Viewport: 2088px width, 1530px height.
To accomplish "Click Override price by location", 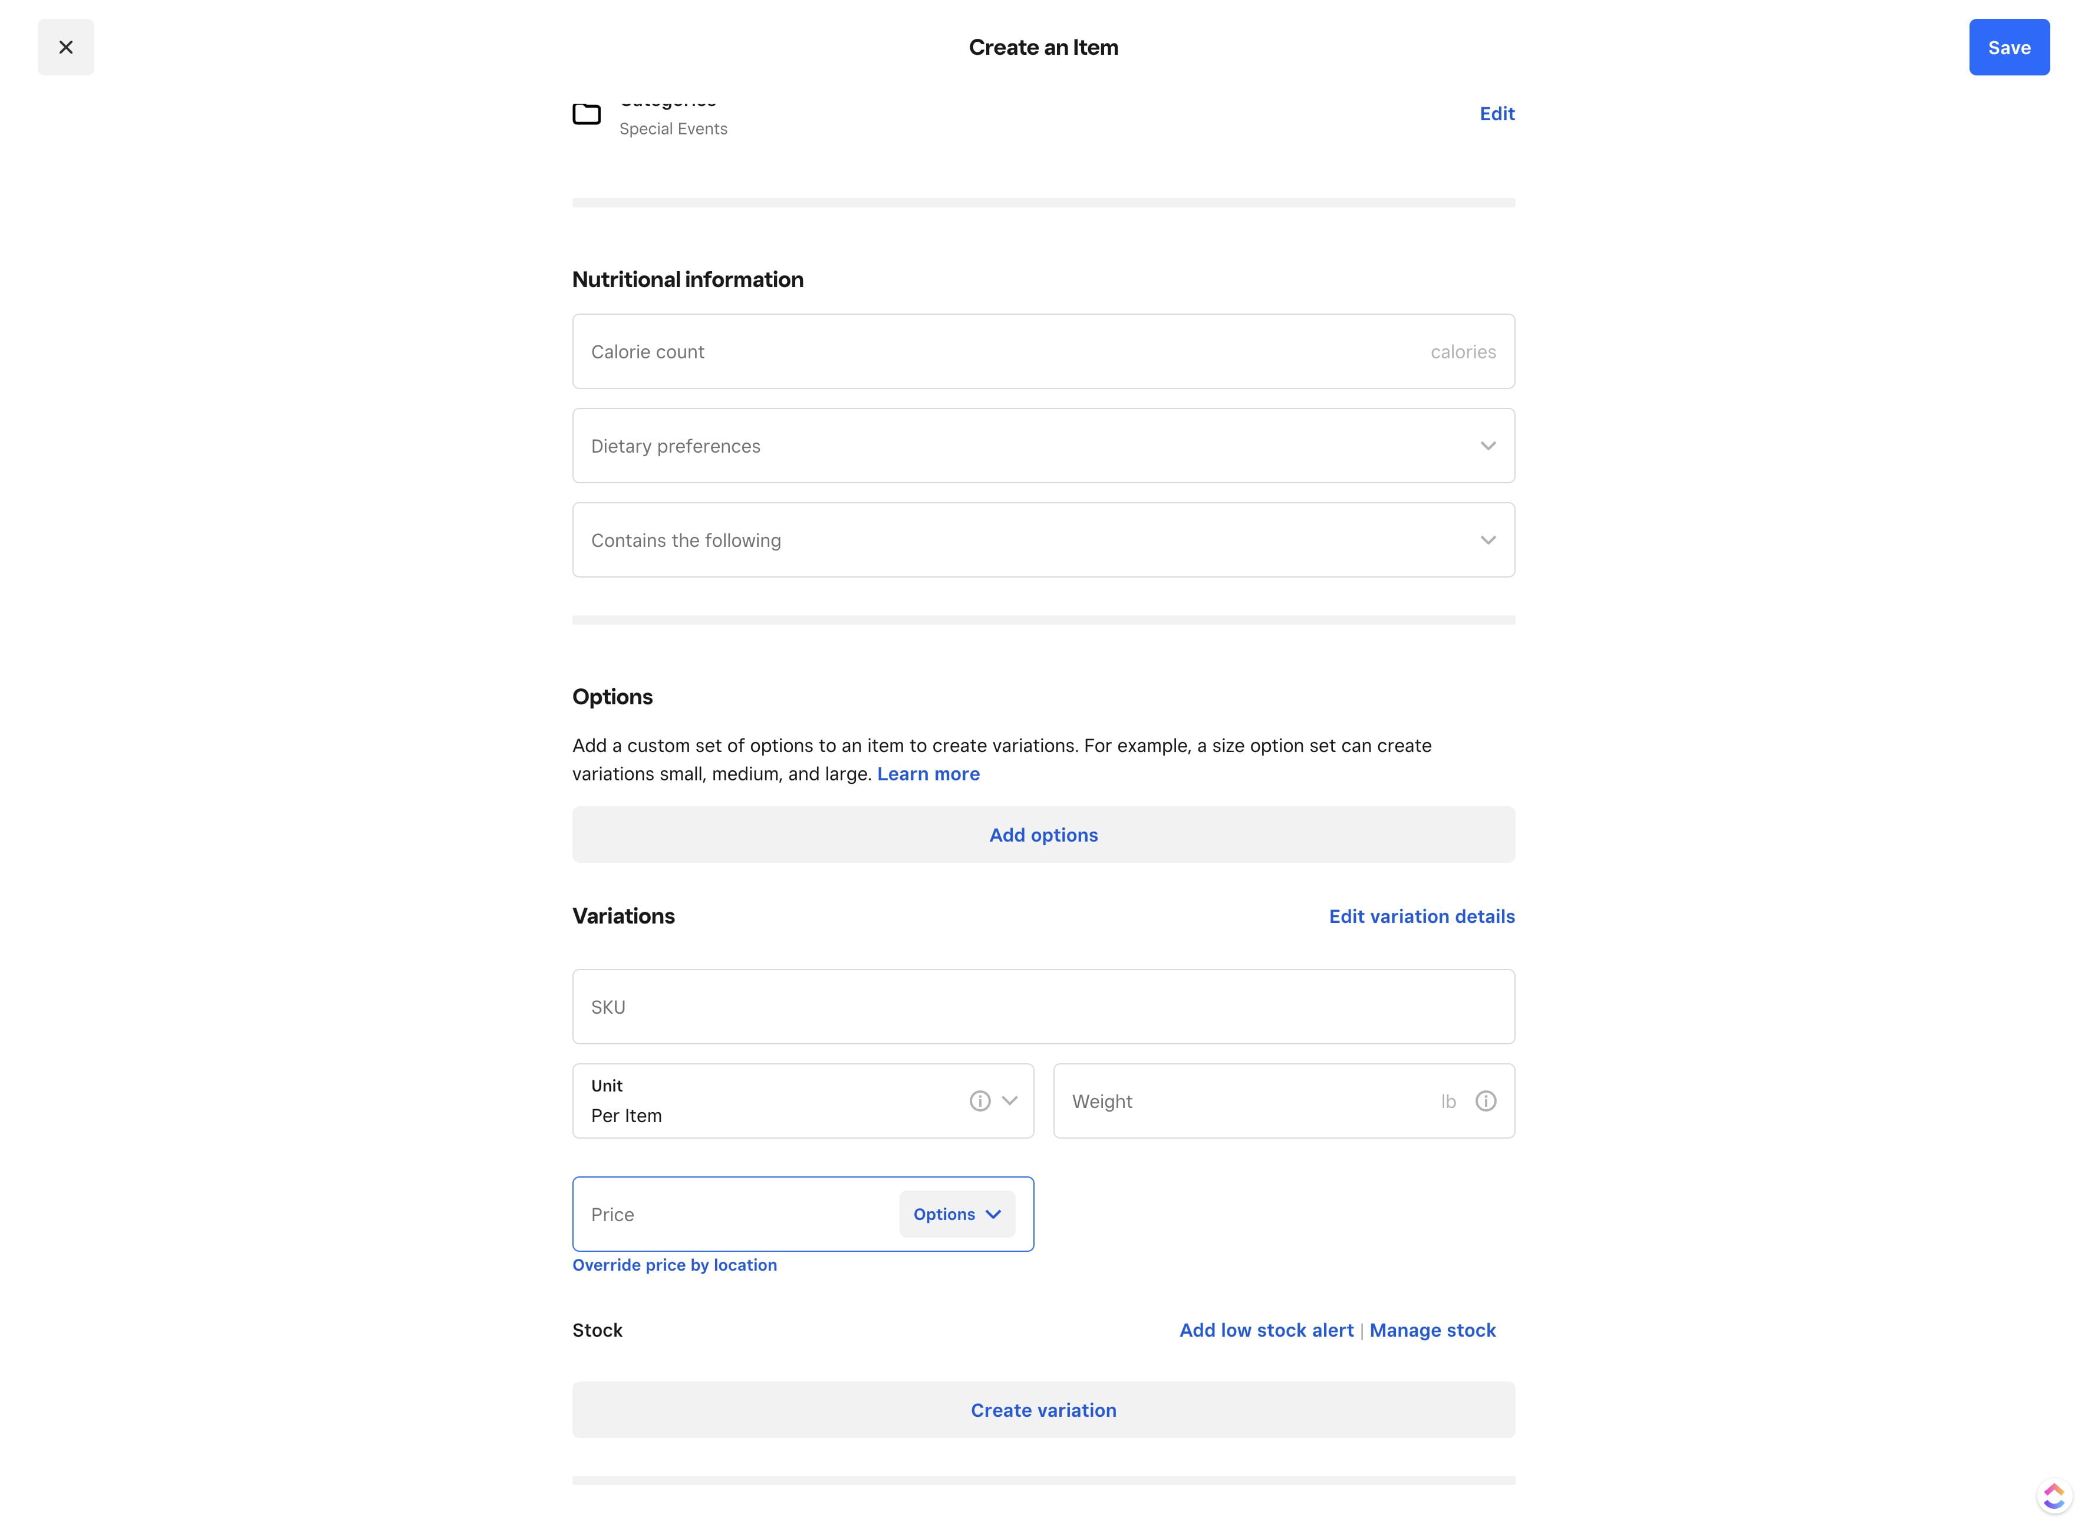I will coord(674,1265).
